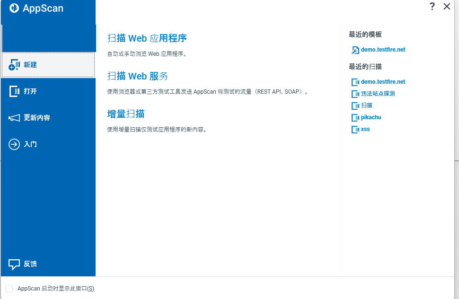
Task: Open recent scan 违法站点探测
Action: click(378, 94)
